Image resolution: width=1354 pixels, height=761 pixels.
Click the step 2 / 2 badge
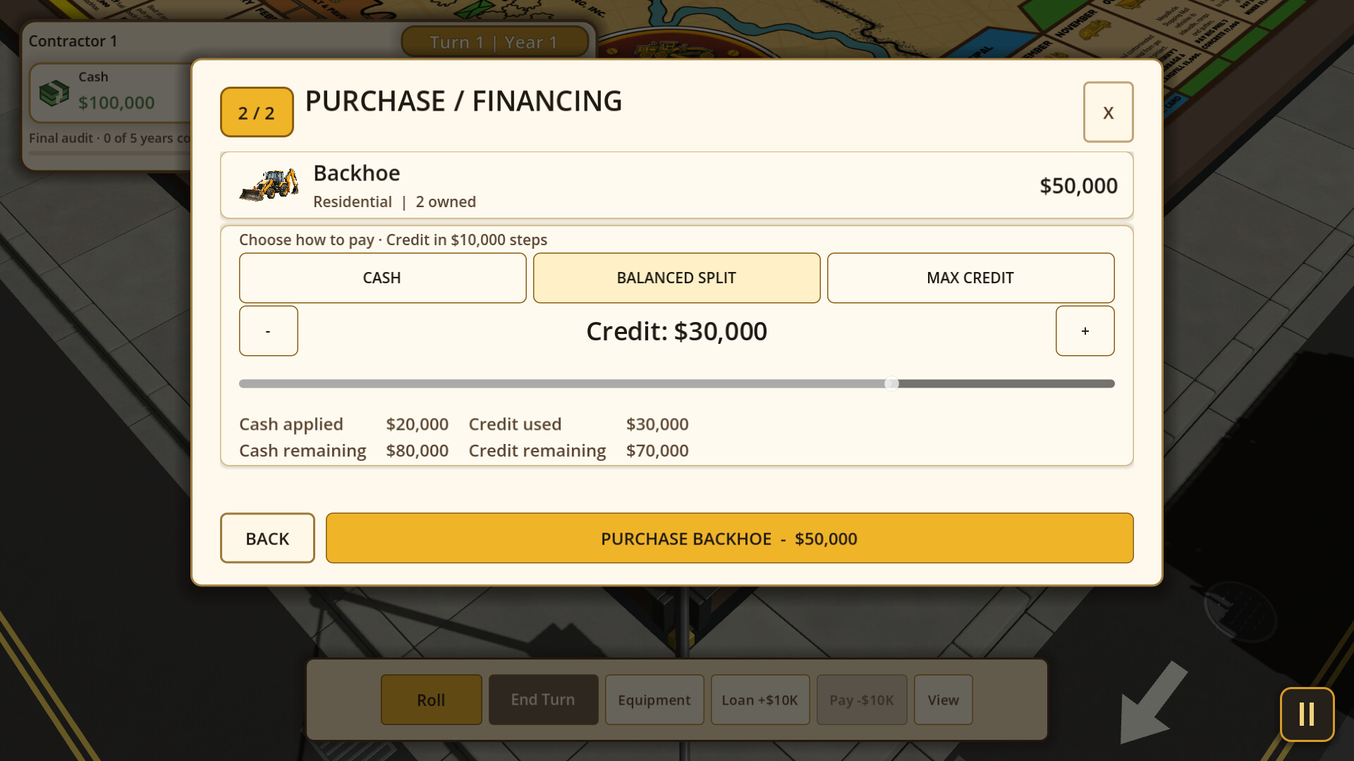pyautogui.click(x=257, y=112)
